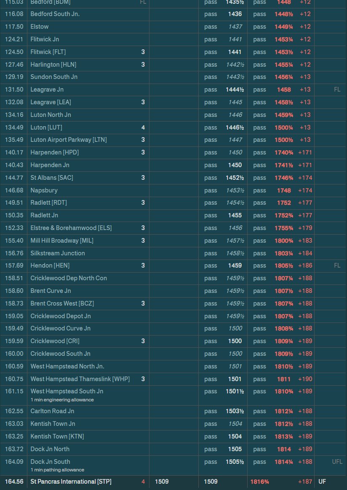Open Elstree & Borehamwood [ELS] station
The width and height of the screenshot is (347, 490).
(71, 228)
